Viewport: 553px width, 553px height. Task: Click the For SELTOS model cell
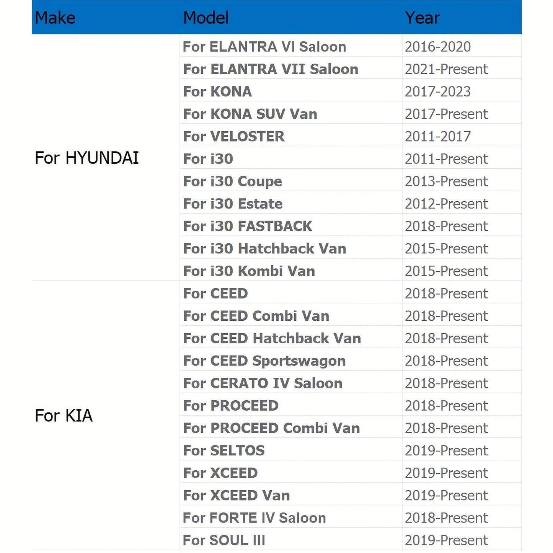tap(224, 451)
